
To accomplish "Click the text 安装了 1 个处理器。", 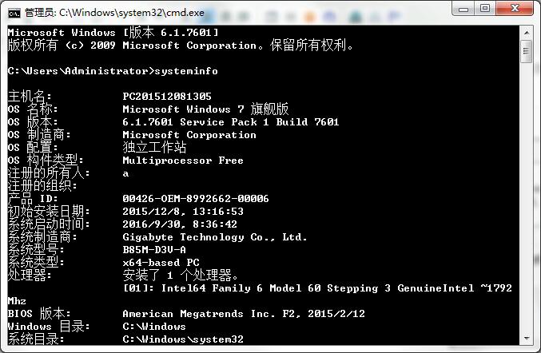I will 181,275.
